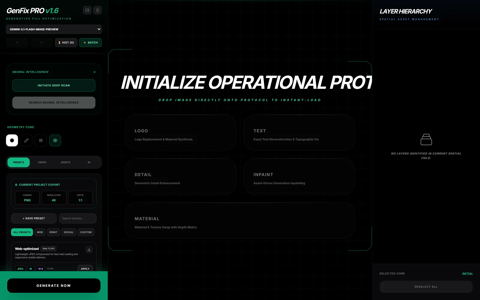Image resolution: width=480 pixels, height=300 pixels.
Task: Select the DETAIL enhancement protocol card
Action: coord(181,177)
